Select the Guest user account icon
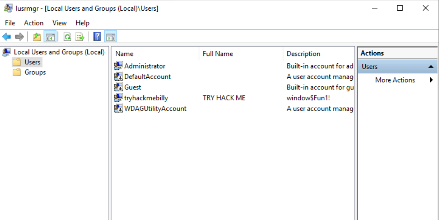This screenshot has height=220, width=439. [x=119, y=87]
